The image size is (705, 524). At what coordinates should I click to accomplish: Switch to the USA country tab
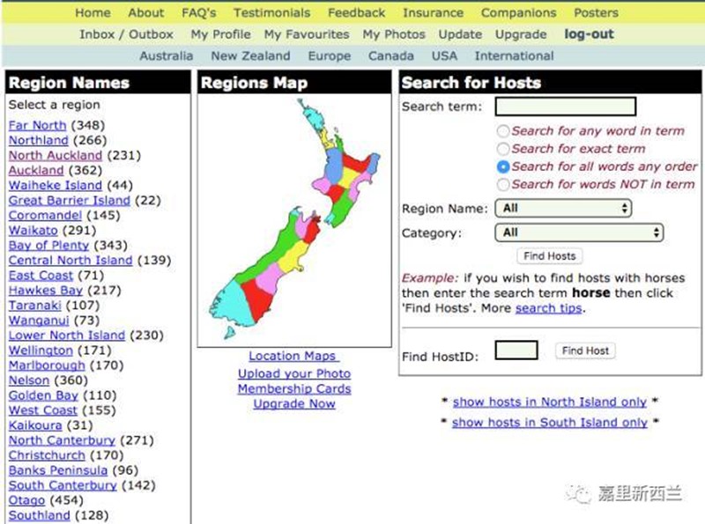click(444, 56)
